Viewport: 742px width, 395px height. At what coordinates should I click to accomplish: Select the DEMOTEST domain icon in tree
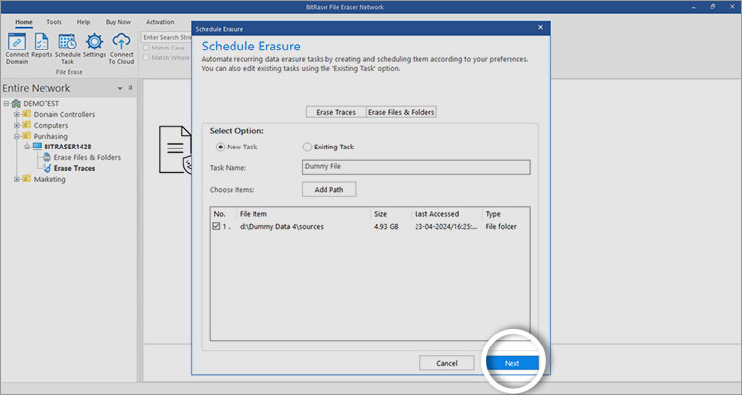[16, 103]
